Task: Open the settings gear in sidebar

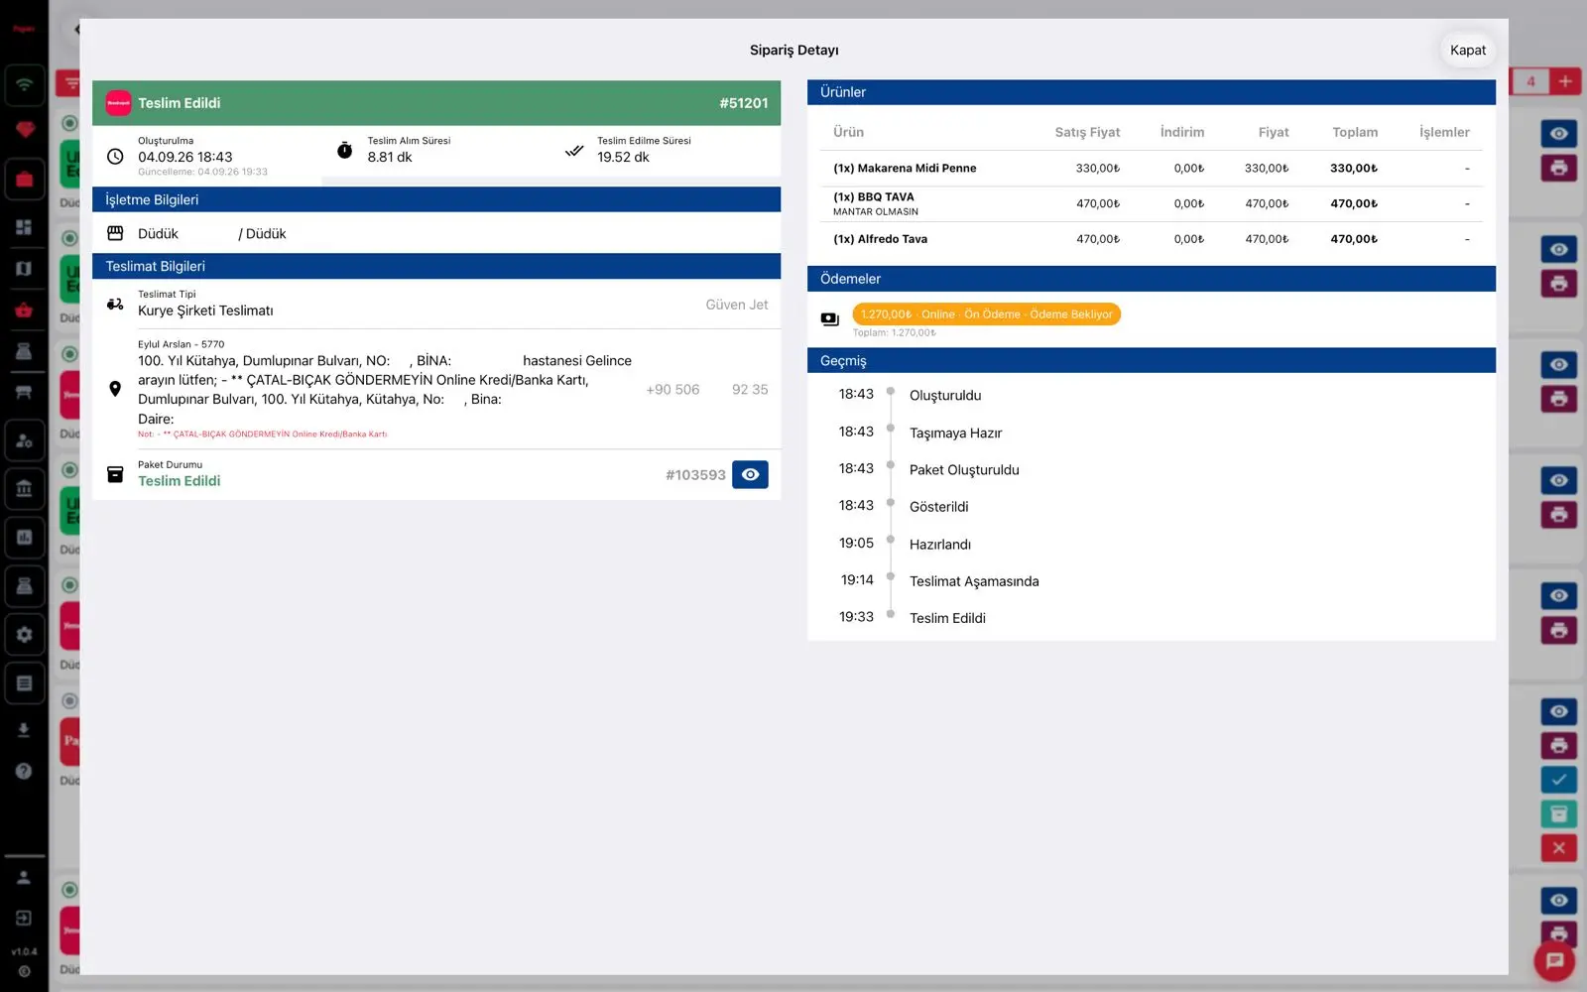Action: (x=24, y=634)
